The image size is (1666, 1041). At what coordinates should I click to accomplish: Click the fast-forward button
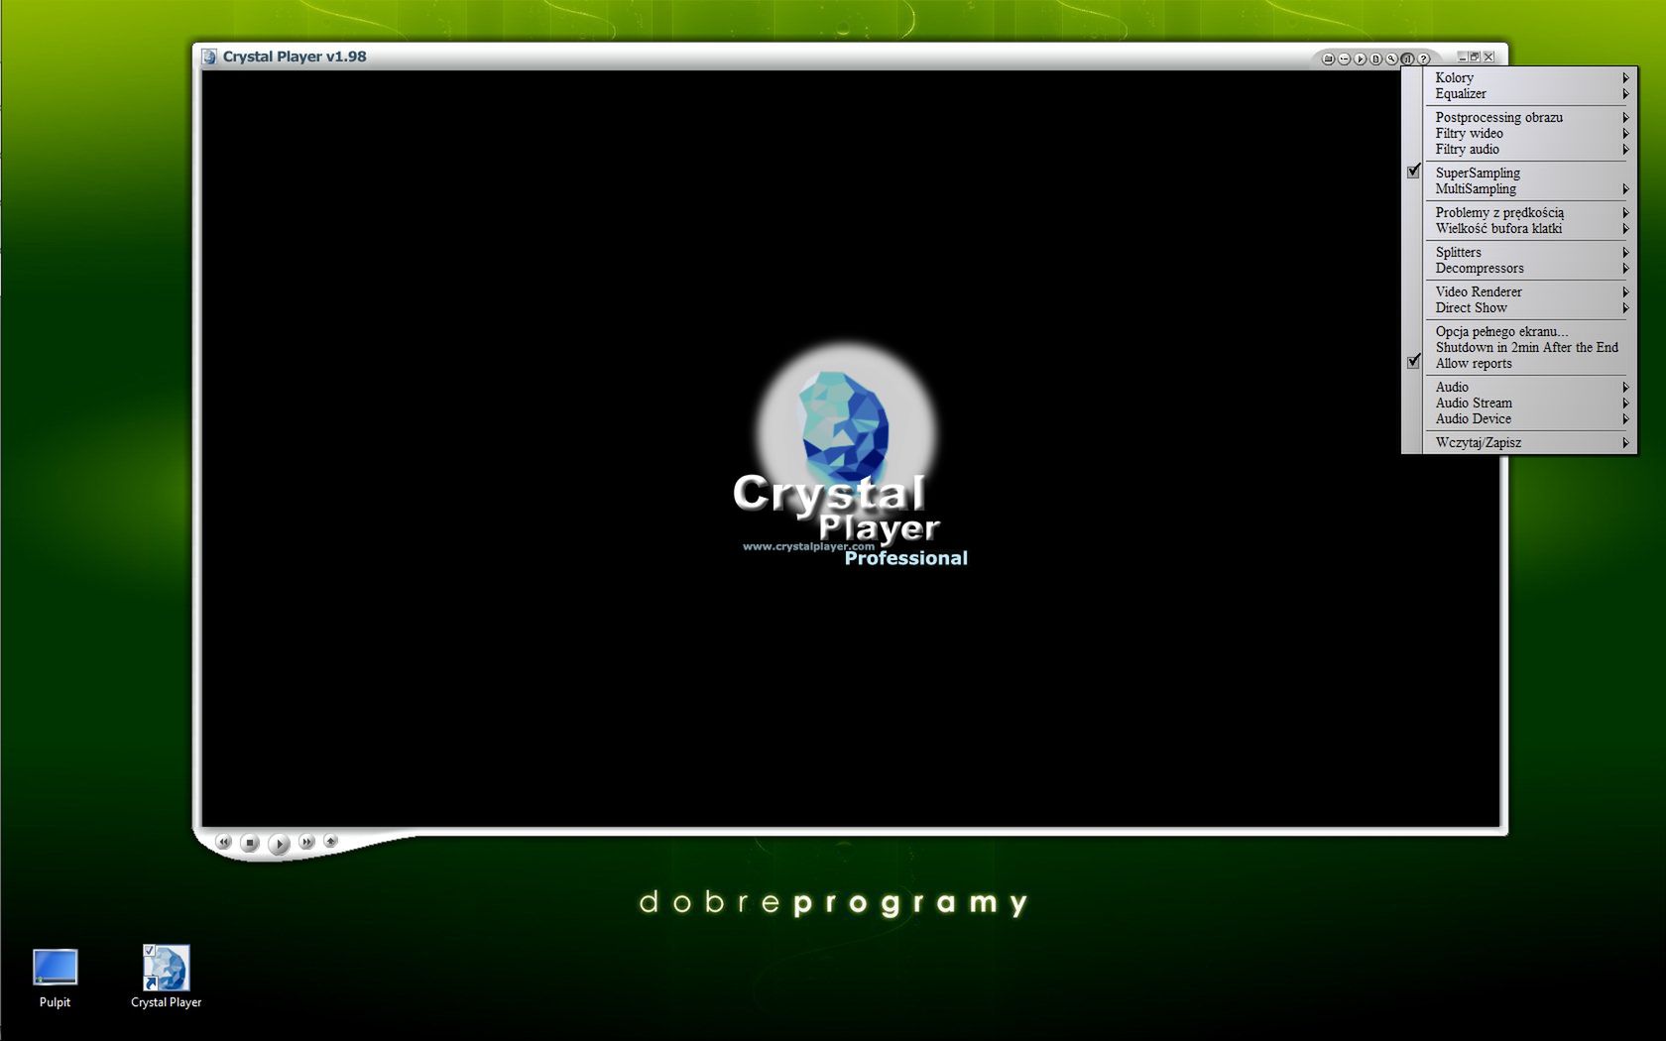306,842
